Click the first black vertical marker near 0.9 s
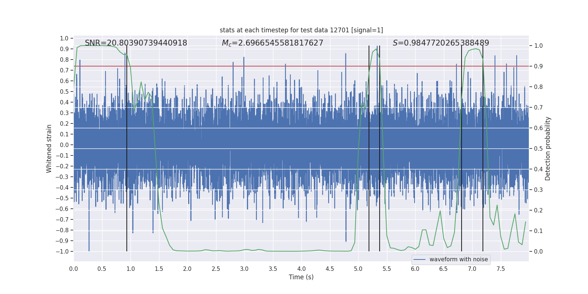Image resolution: width=588 pixels, height=294 pixels. pyautogui.click(x=127, y=148)
